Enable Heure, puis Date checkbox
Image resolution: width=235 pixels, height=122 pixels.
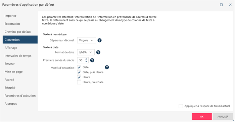(79, 82)
